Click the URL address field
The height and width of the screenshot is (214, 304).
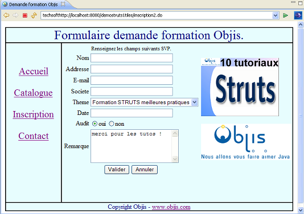[x=156, y=15]
